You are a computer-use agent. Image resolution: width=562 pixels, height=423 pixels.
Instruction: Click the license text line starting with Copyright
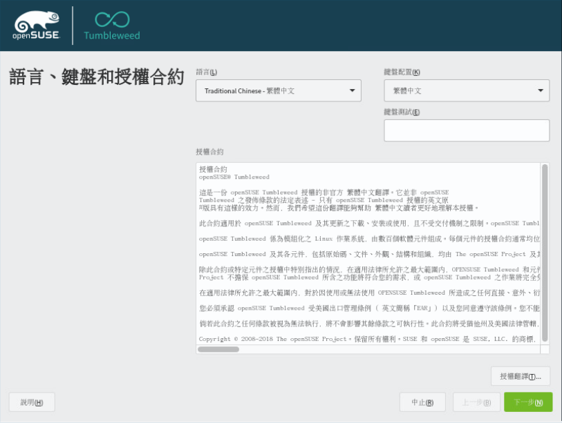[367, 339]
